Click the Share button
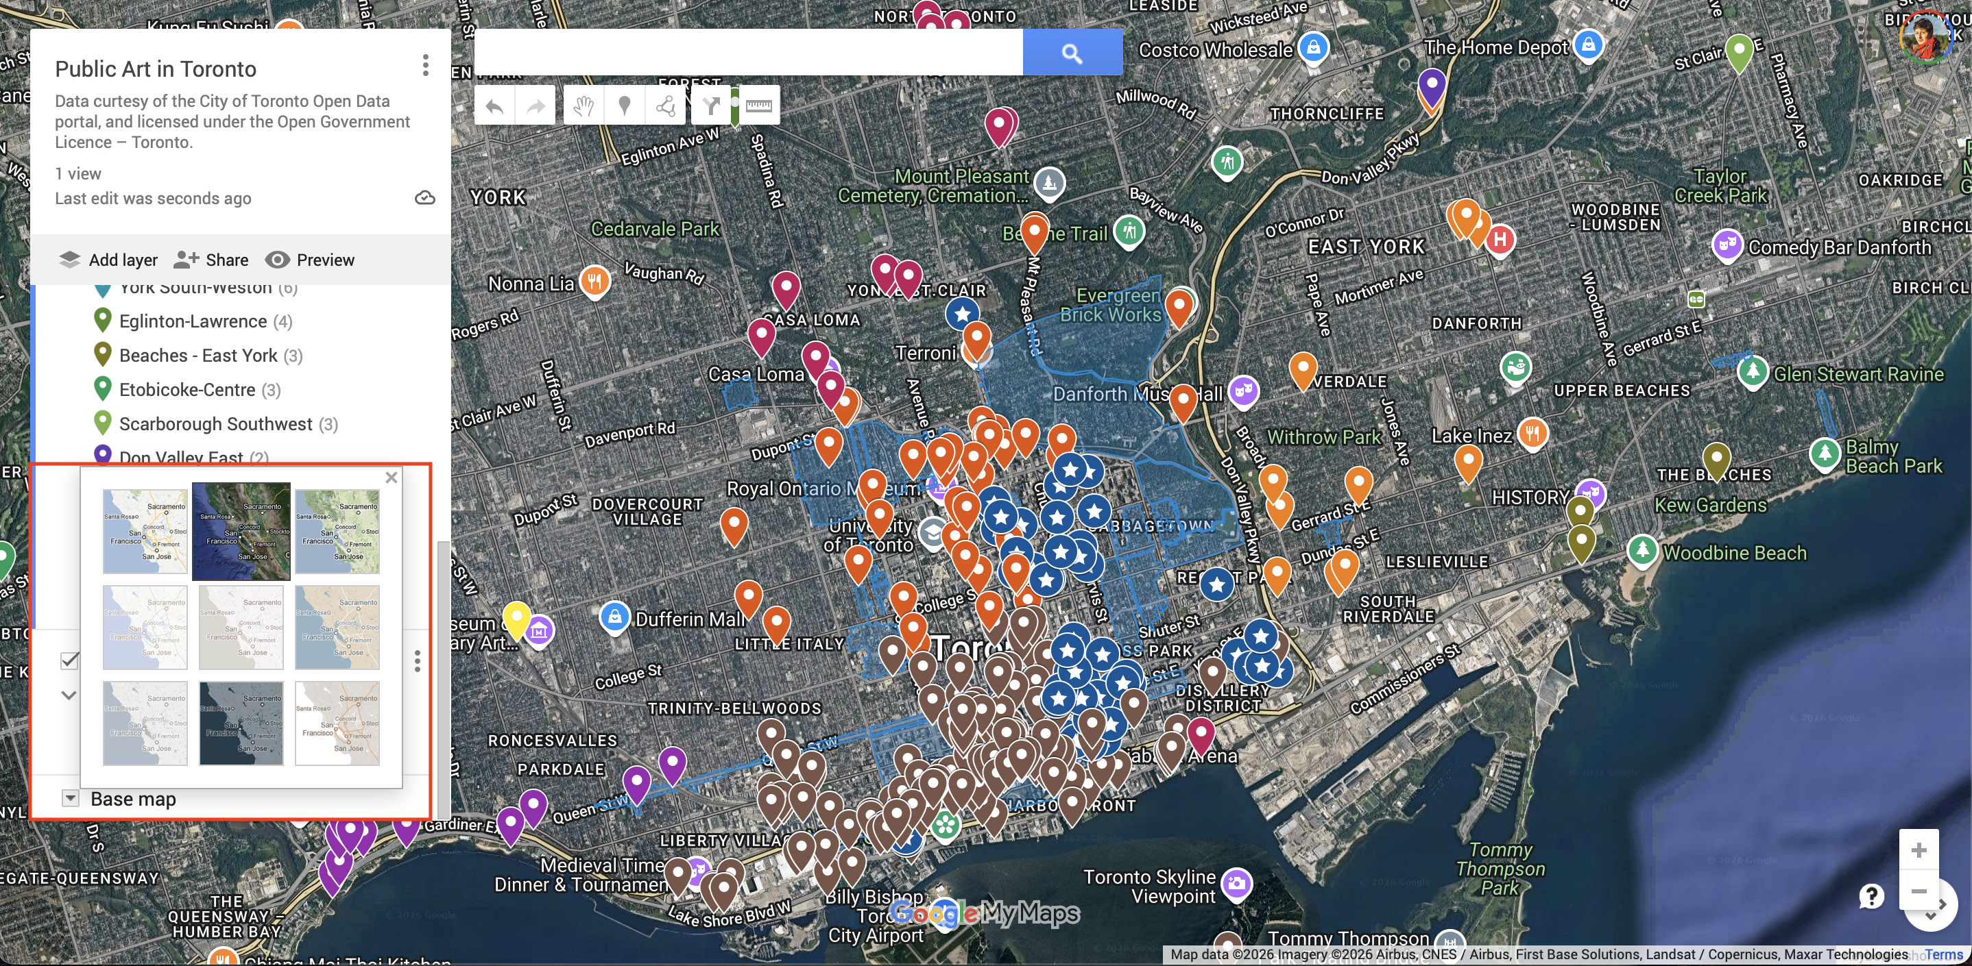Screen dimensions: 1972x966 211,260
